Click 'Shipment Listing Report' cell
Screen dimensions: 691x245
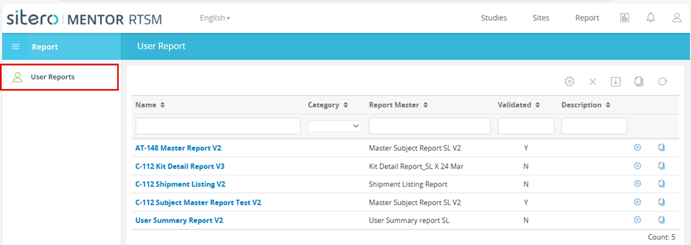tap(408, 184)
